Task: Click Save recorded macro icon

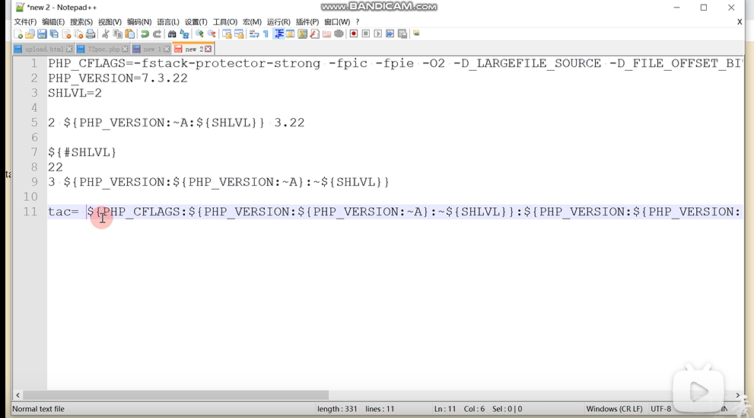Action: click(x=402, y=34)
